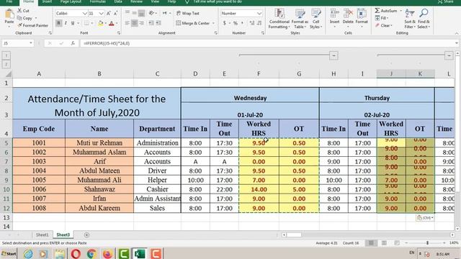The image size is (461, 259).
Task: Open the Calibri font name dropdown
Action: coord(85,14)
